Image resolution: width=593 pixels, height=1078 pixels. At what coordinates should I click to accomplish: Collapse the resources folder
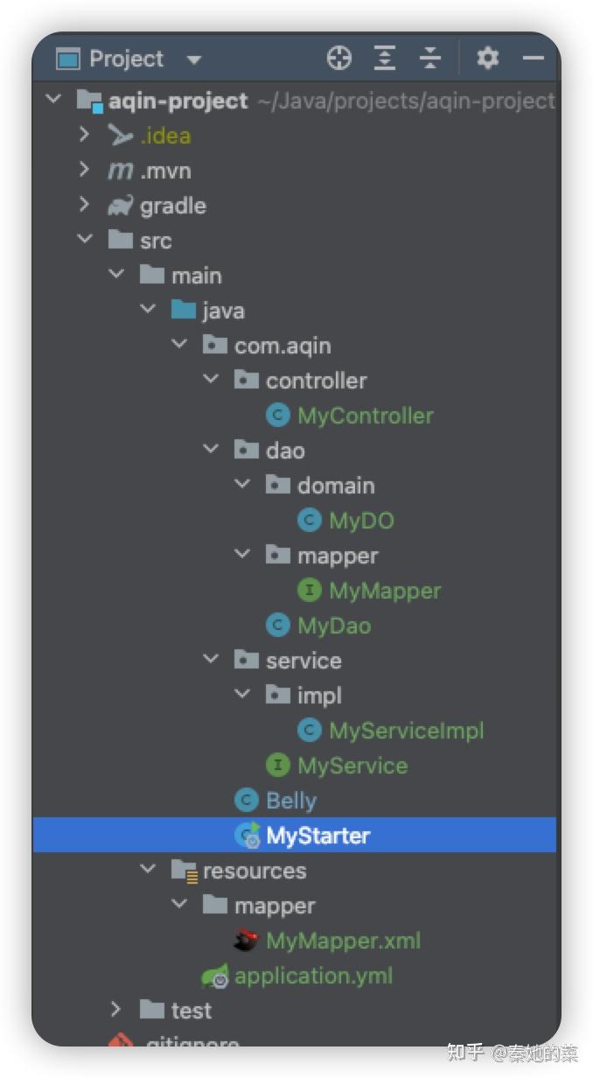point(148,870)
